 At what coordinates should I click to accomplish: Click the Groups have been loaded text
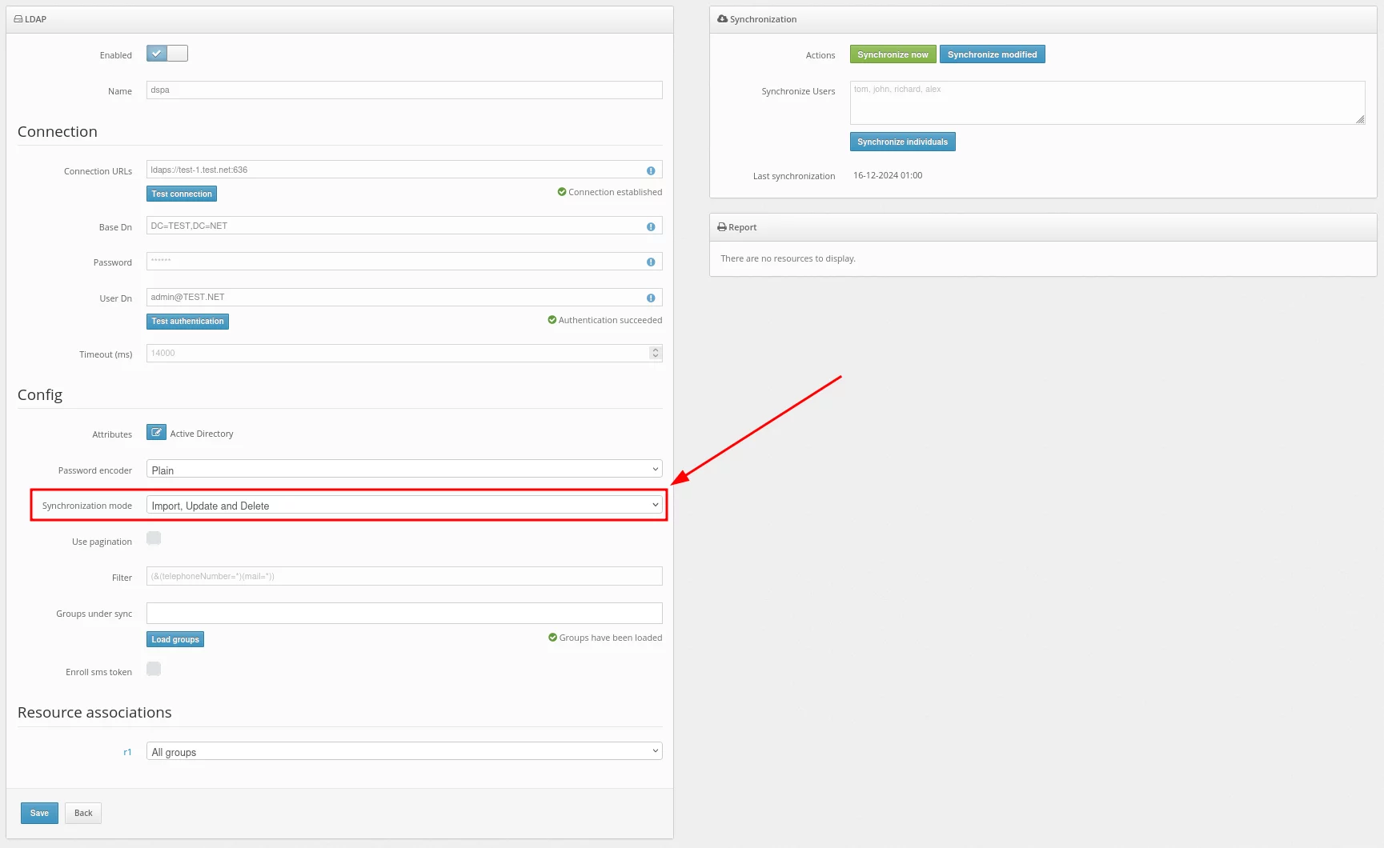point(611,638)
